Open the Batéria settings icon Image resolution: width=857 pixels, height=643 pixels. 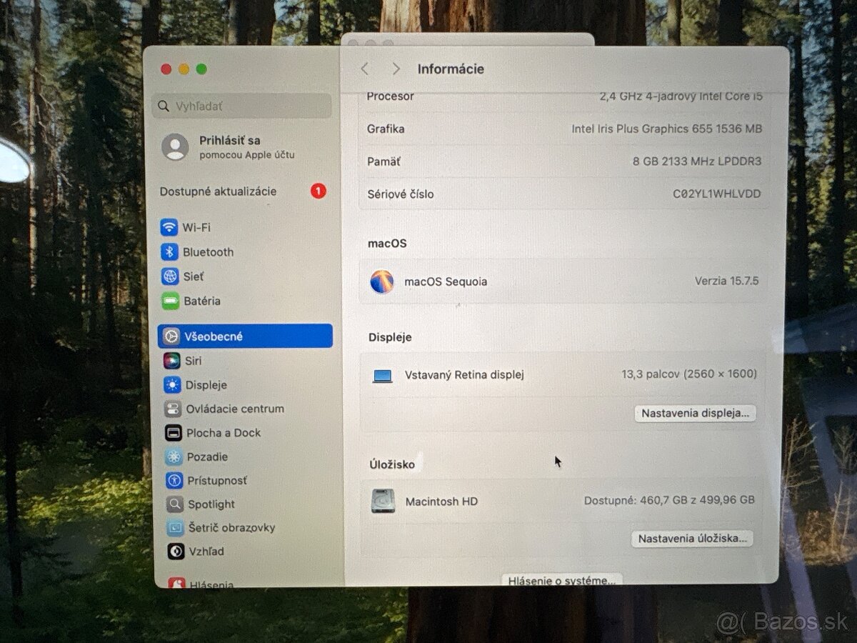(169, 301)
